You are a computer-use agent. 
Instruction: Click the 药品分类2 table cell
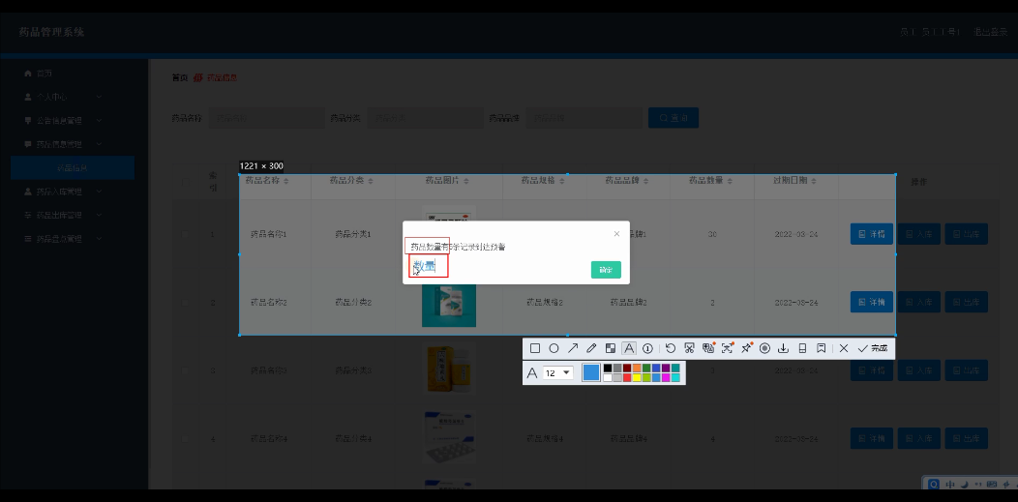(353, 302)
